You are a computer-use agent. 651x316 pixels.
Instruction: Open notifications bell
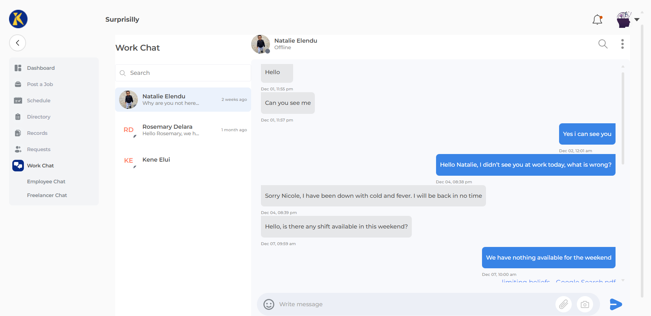(597, 20)
